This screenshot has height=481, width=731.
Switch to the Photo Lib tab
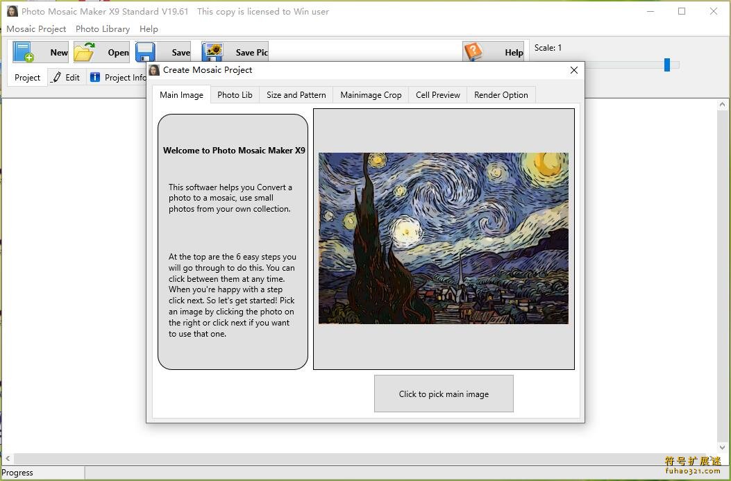[234, 94]
